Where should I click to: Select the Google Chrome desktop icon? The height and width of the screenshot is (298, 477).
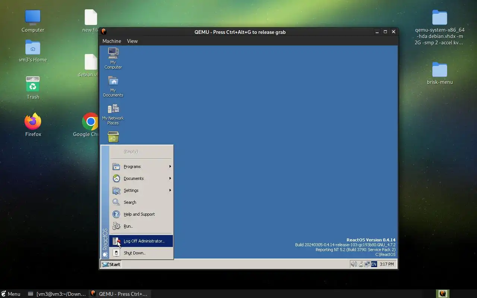[x=90, y=121]
